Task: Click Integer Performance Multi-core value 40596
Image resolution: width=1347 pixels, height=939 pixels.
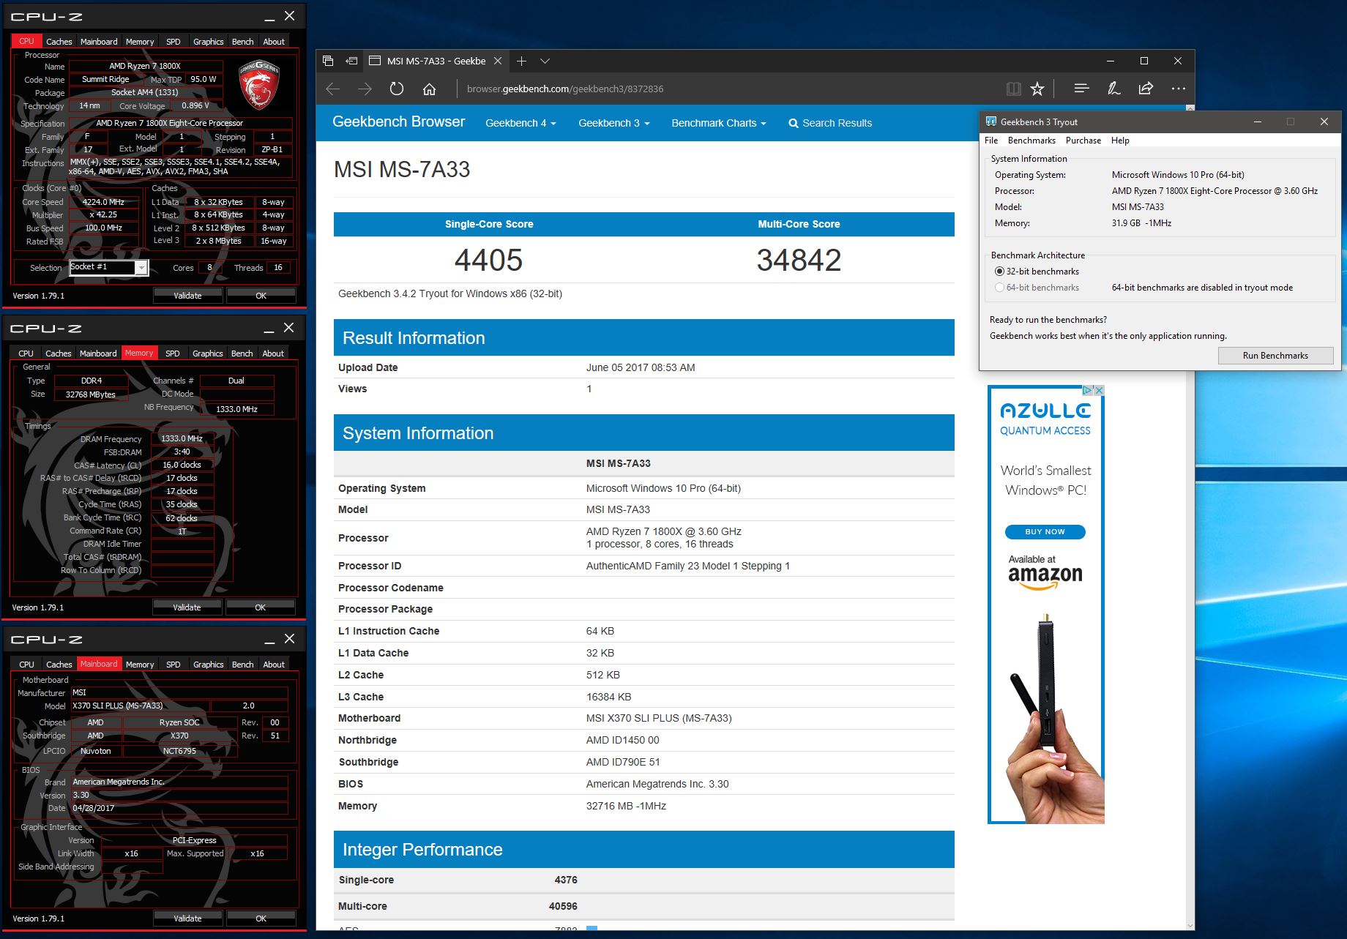Action: coord(563,906)
